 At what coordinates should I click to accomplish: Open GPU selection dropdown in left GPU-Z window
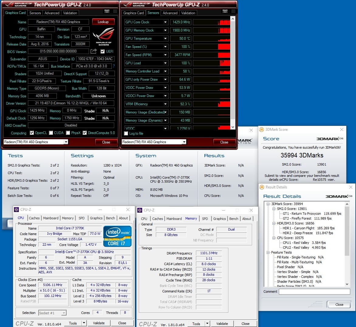(x=66, y=142)
